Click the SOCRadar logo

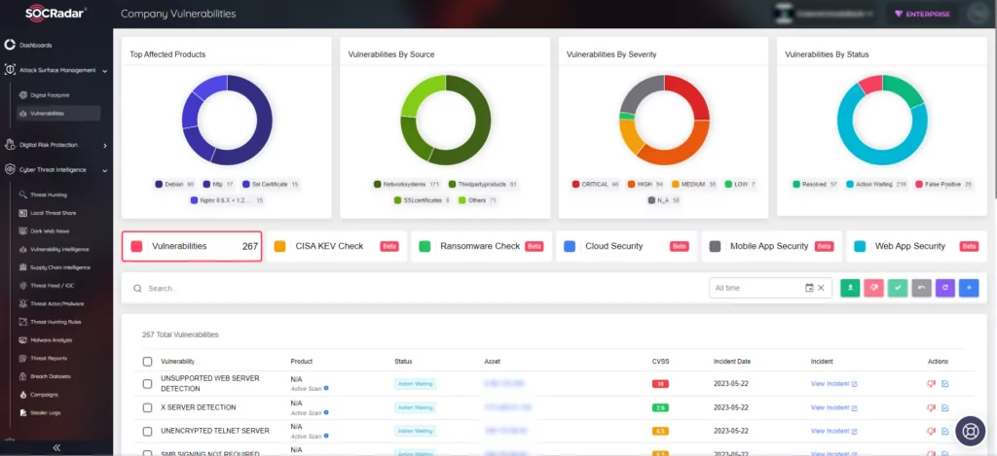click(55, 14)
